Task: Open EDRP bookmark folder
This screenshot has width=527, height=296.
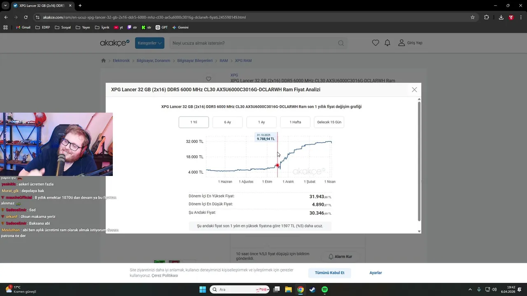Action: point(43,28)
